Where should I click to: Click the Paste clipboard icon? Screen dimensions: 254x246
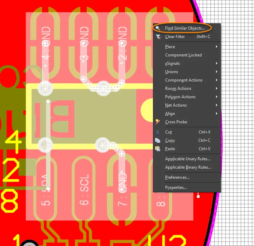(x=158, y=149)
